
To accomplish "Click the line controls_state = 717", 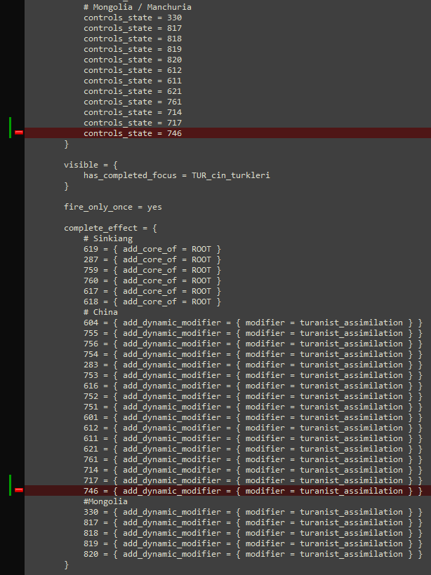I will [x=133, y=123].
